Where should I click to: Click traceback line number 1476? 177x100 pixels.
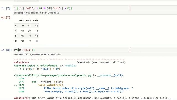21,79
